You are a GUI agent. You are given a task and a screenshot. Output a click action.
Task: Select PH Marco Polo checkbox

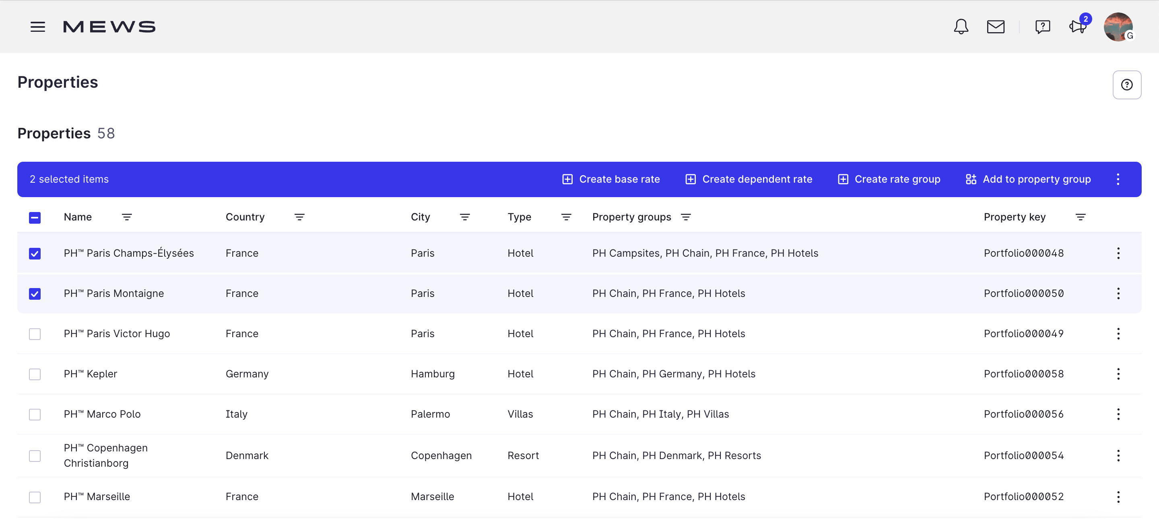click(x=35, y=415)
